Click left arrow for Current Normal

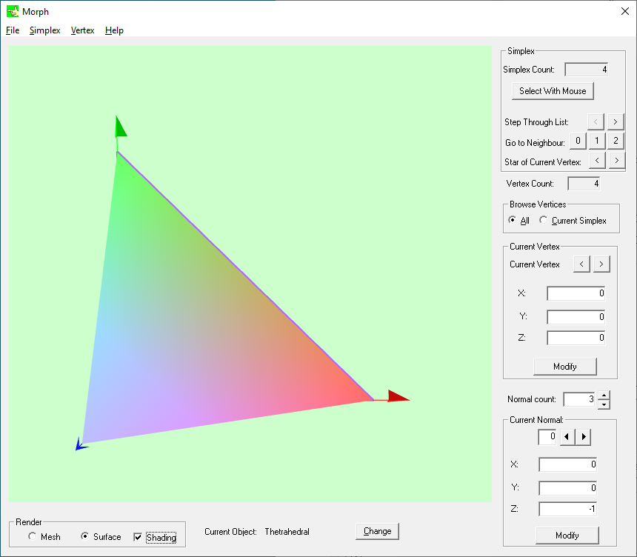(x=566, y=437)
